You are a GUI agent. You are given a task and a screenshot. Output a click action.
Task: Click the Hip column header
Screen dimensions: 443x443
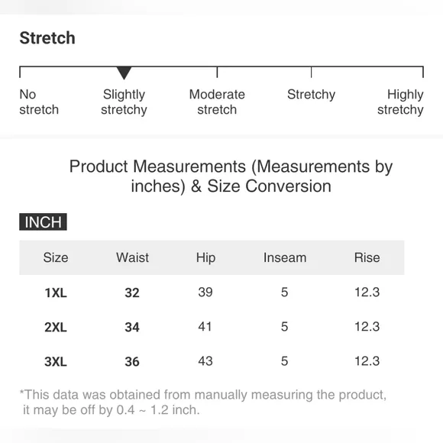(x=205, y=258)
